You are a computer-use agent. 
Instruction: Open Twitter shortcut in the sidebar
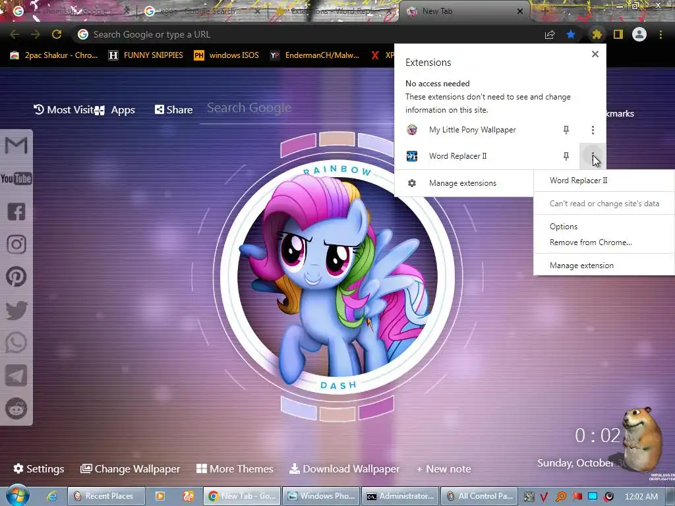click(16, 310)
